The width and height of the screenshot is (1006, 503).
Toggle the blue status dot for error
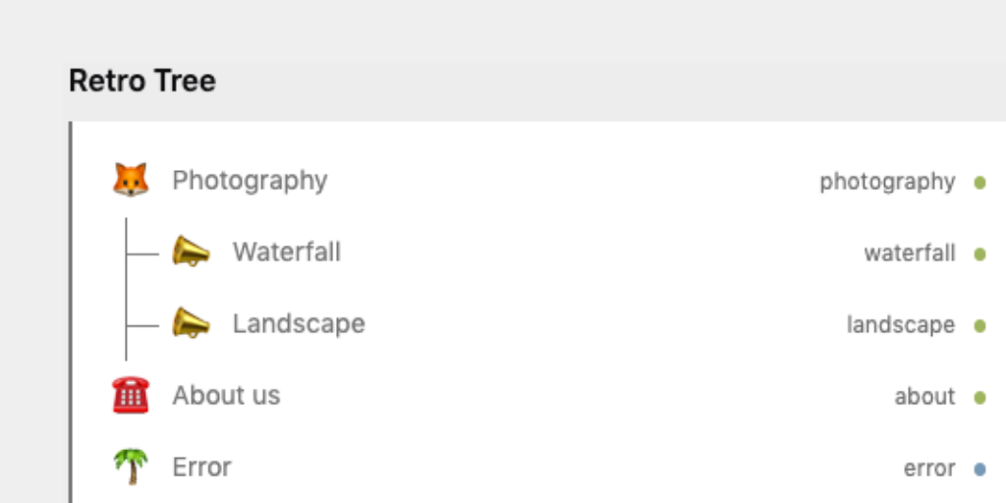point(979,470)
